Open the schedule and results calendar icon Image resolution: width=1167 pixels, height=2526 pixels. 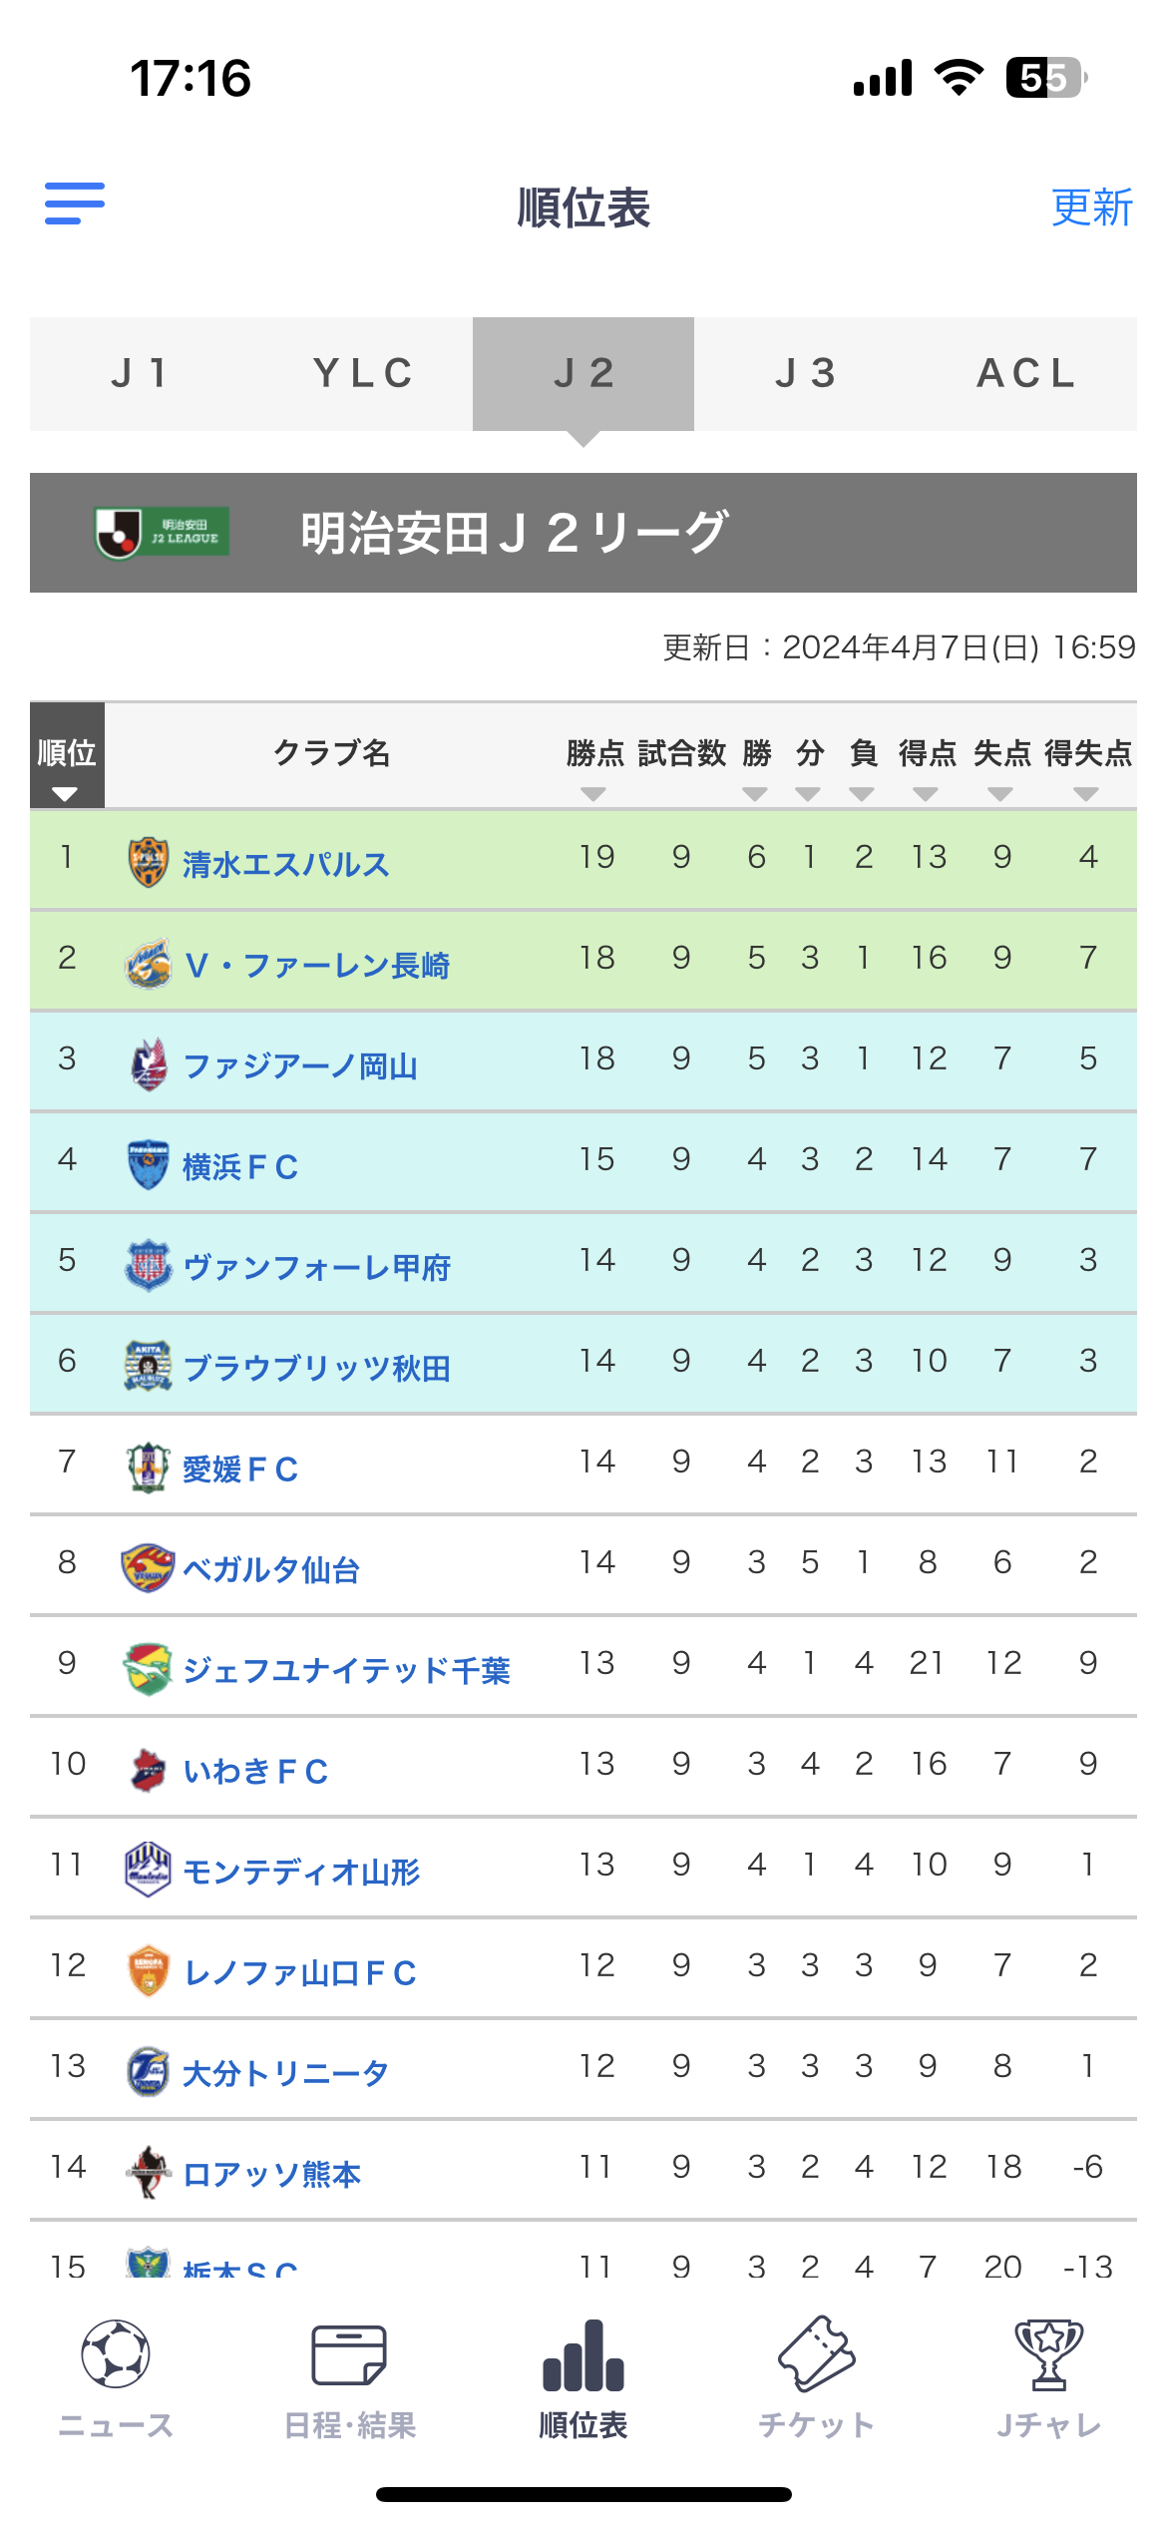(349, 2354)
